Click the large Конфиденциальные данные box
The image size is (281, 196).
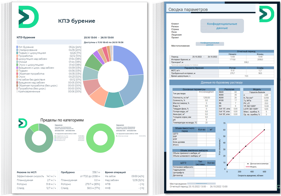[x=222, y=26]
